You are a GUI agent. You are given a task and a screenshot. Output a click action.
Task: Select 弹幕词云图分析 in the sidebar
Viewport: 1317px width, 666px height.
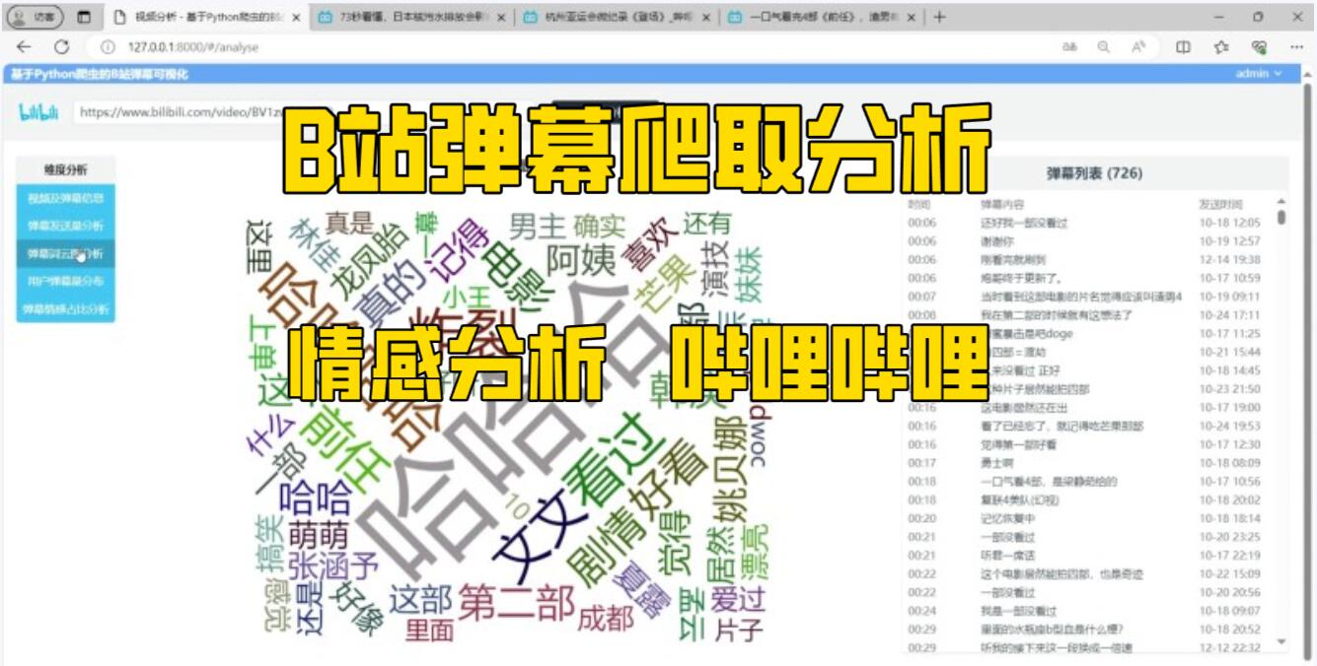[x=66, y=253]
